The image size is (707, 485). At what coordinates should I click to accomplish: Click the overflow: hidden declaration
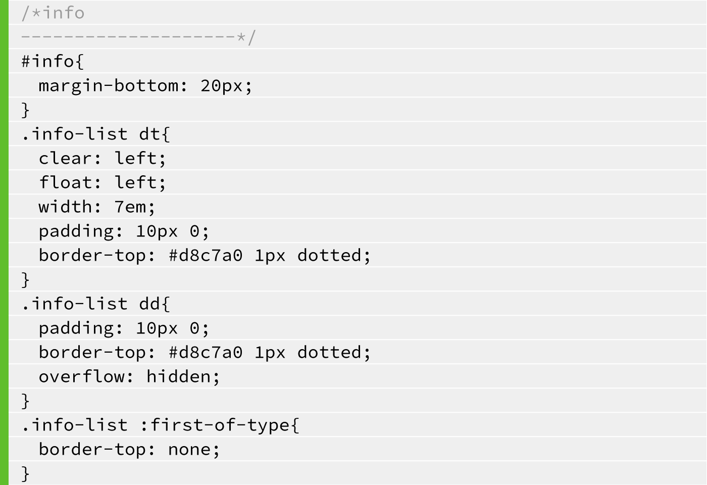[129, 376]
